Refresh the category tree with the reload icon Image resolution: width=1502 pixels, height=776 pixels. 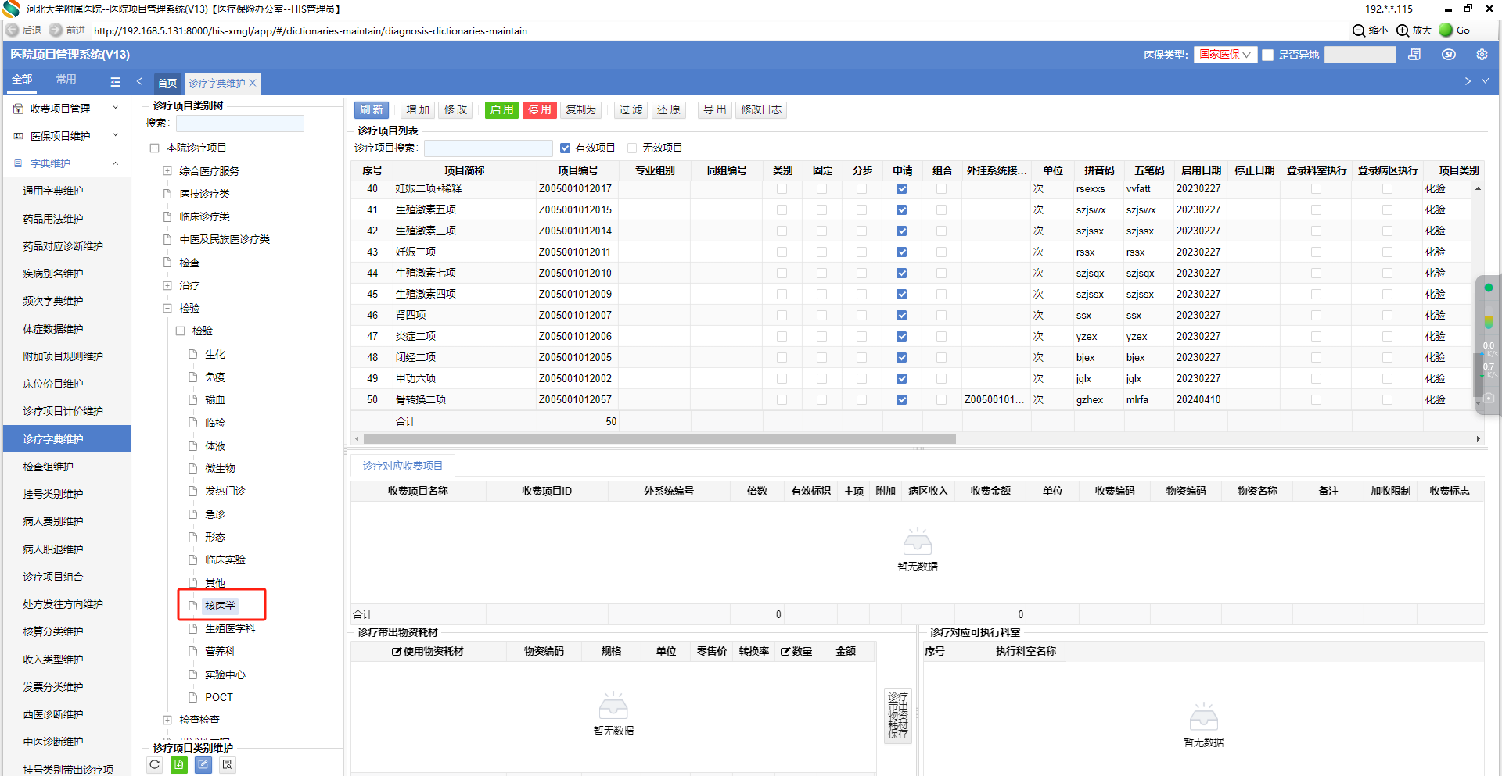pyautogui.click(x=155, y=765)
